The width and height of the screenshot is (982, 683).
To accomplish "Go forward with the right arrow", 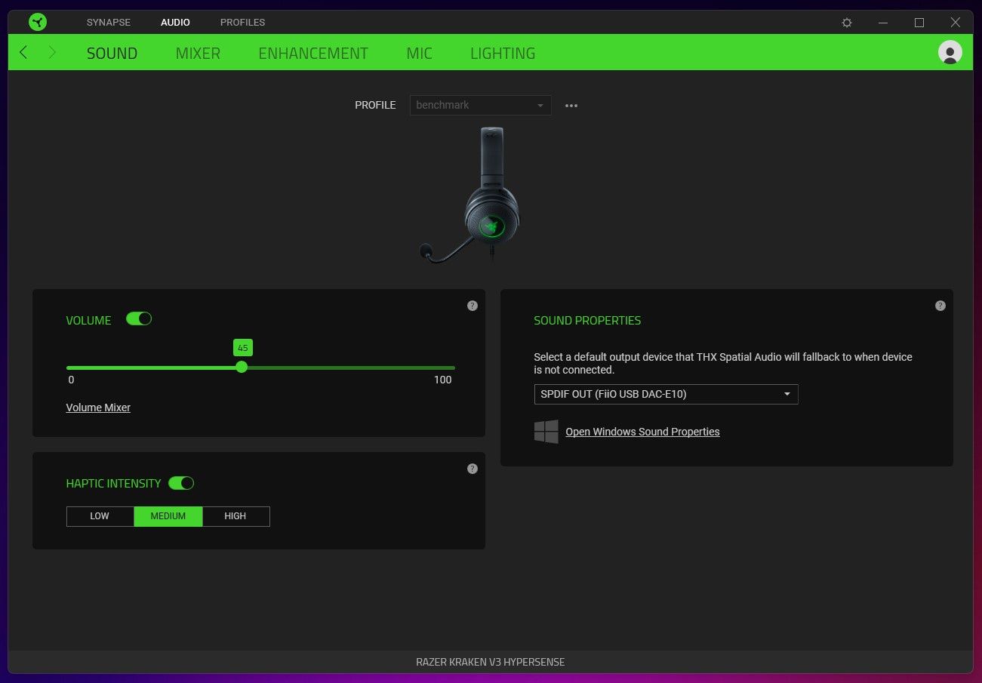I will pos(52,52).
